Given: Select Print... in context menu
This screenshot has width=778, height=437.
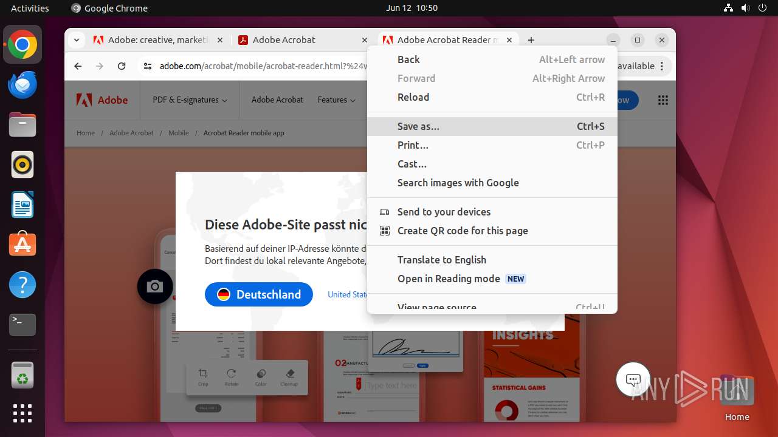Looking at the screenshot, I should tap(492, 145).
